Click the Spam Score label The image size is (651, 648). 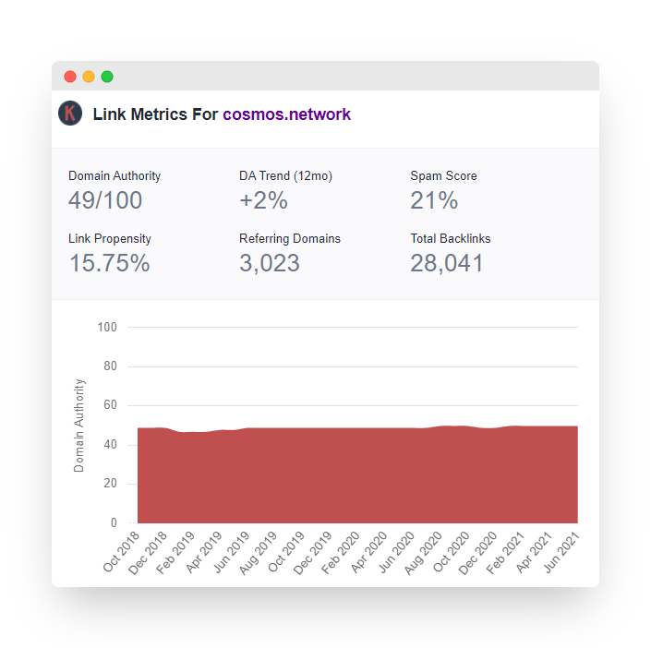coord(443,176)
